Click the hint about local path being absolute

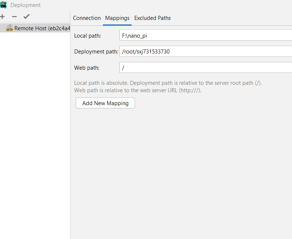click(168, 83)
